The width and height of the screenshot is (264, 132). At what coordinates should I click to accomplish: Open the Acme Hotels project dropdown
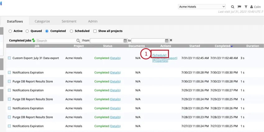(202, 7)
